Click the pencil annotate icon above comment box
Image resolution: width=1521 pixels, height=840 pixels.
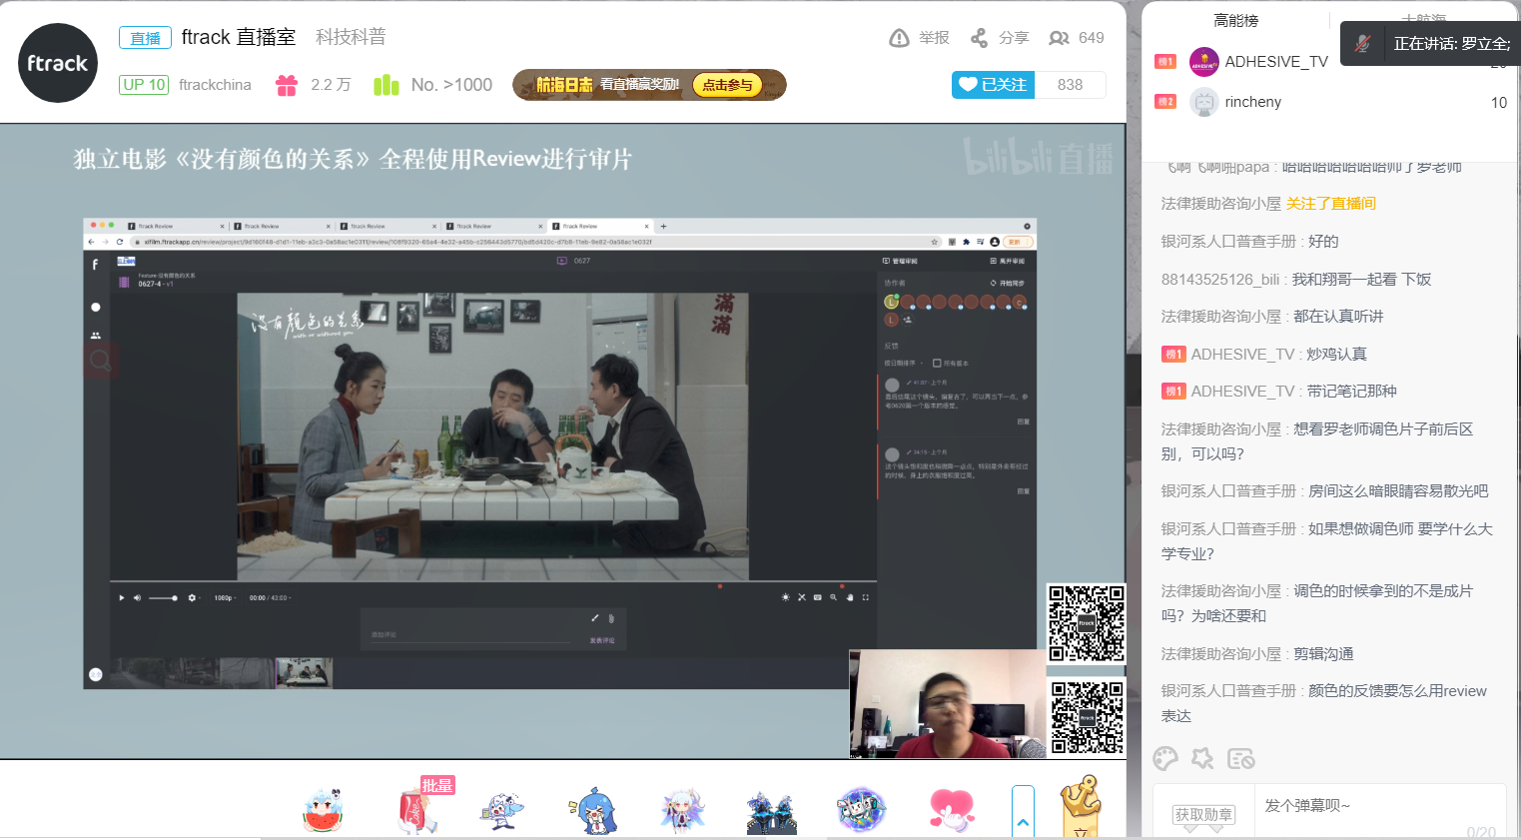coord(595,618)
